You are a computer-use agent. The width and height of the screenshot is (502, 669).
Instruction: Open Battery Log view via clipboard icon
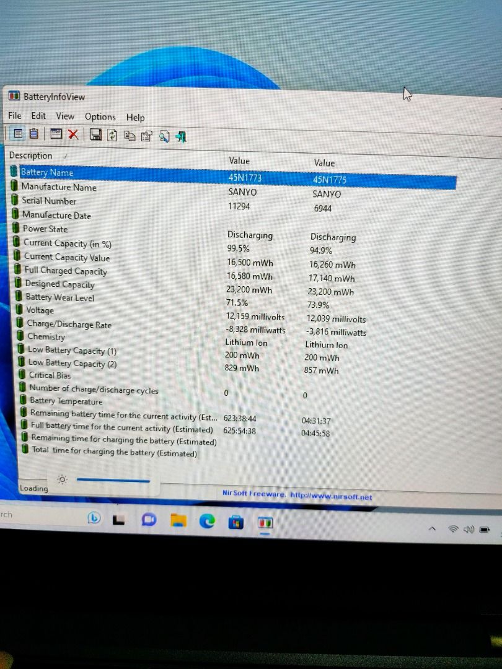(x=33, y=134)
